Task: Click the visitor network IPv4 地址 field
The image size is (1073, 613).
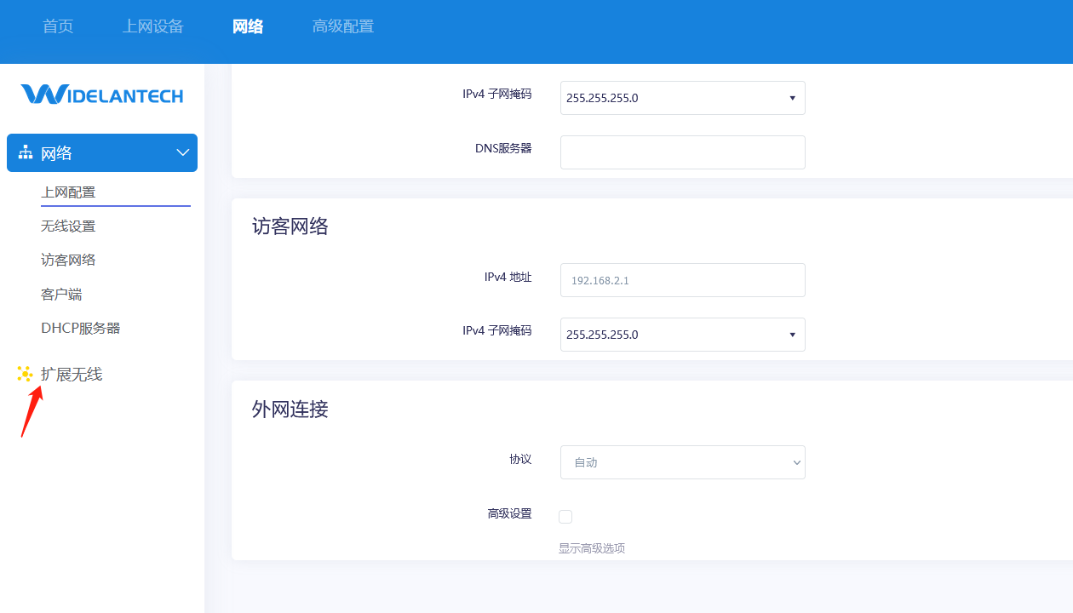Action: [682, 280]
